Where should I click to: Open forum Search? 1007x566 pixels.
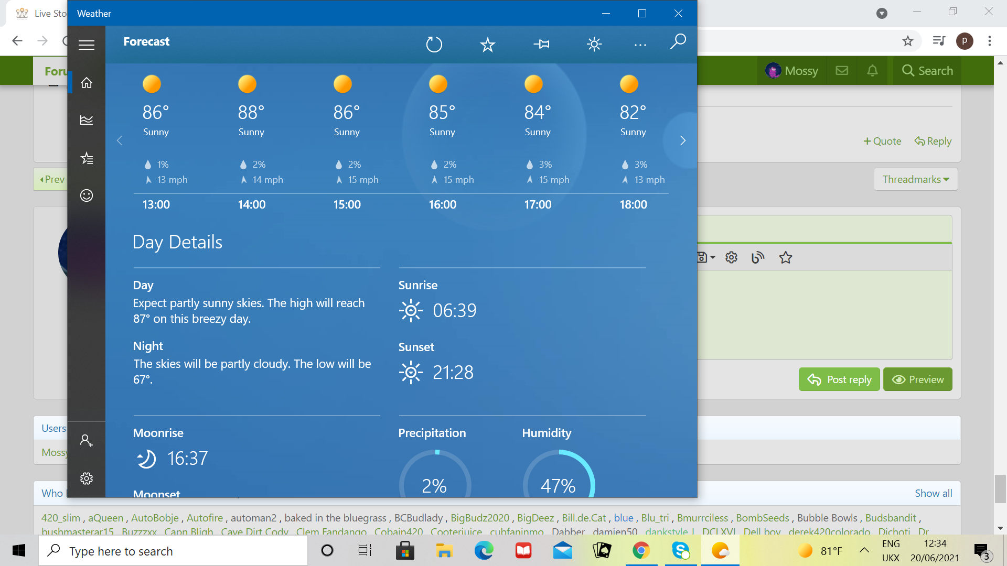(x=927, y=71)
